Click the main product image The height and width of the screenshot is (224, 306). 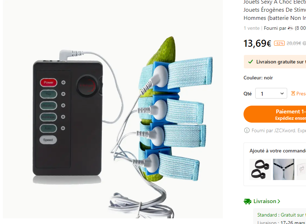coord(113,109)
